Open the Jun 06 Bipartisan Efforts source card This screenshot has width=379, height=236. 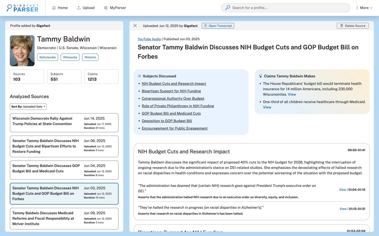click(64, 146)
